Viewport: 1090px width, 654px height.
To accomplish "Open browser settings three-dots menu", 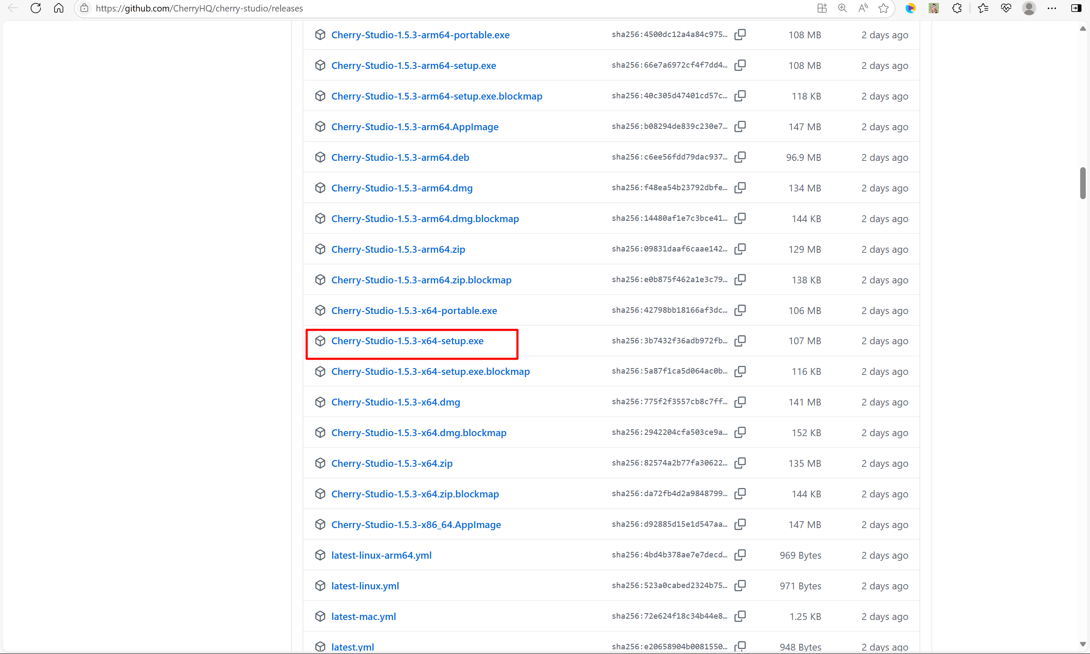I will (x=1052, y=8).
